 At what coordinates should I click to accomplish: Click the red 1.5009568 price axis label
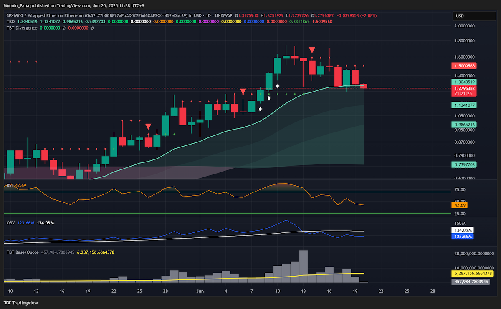pyautogui.click(x=465, y=66)
